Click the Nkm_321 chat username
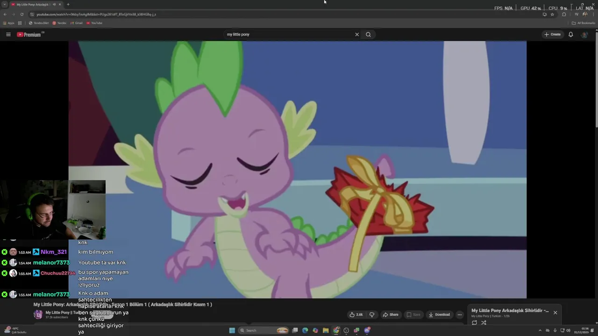 coord(53,252)
